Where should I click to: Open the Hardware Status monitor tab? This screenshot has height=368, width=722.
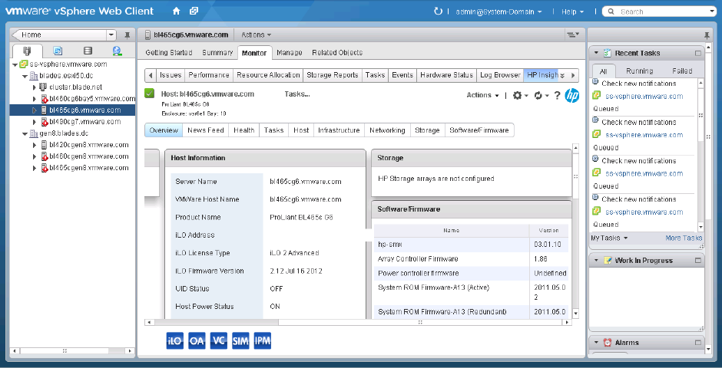pyautogui.click(x=447, y=75)
